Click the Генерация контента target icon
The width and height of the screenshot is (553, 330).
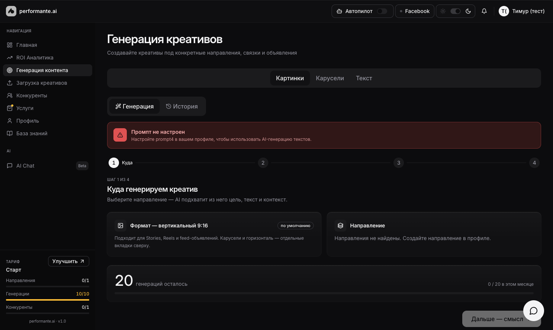tap(10, 70)
